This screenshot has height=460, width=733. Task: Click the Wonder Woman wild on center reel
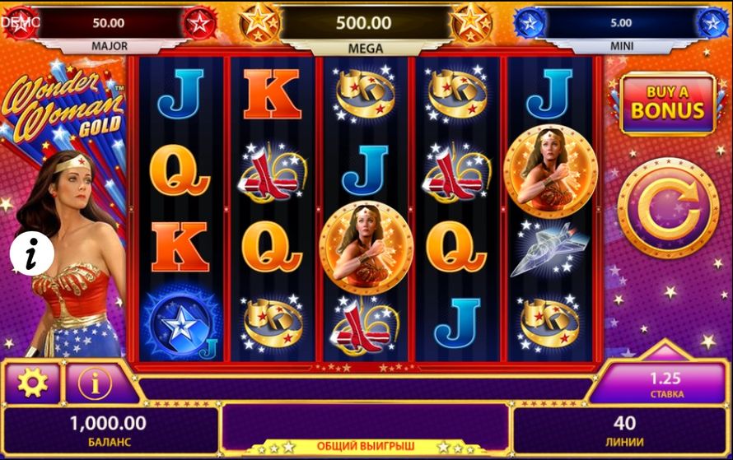[366, 248]
